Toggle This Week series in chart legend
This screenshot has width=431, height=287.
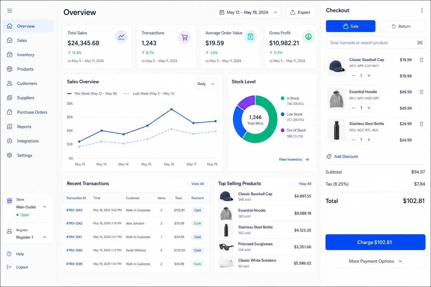(x=92, y=94)
